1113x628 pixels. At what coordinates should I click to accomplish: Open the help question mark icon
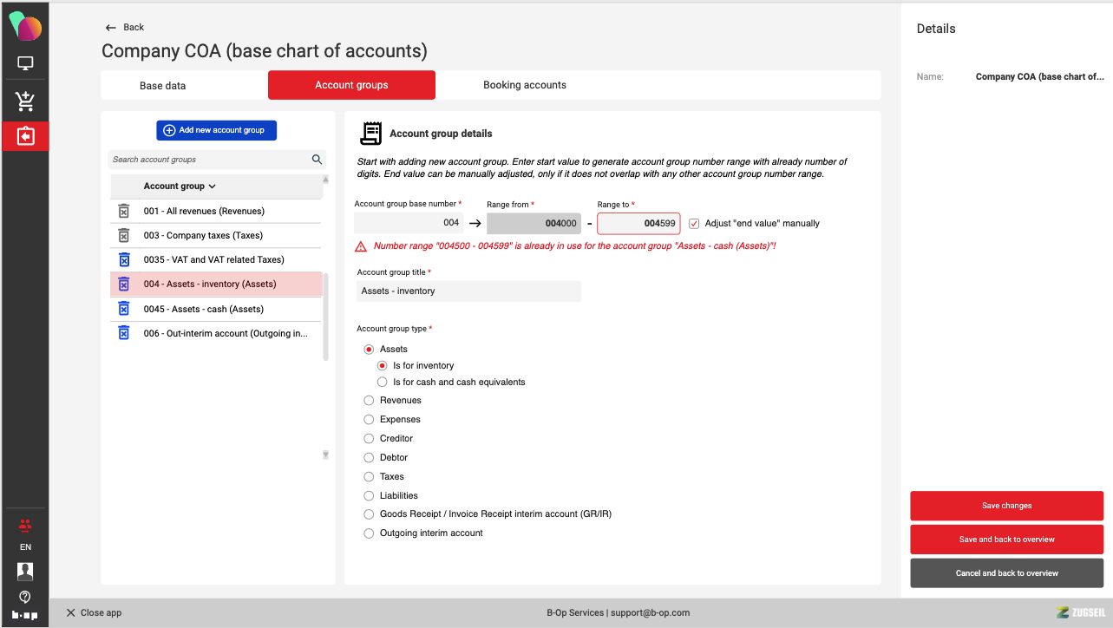[x=25, y=596]
